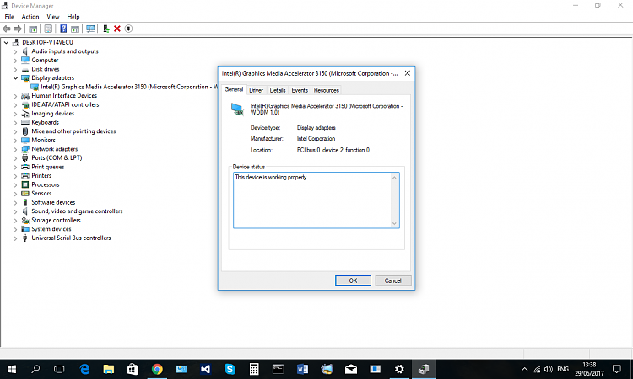
Task: Select IDE ATA/ATAPI controllers item
Action: click(65, 104)
